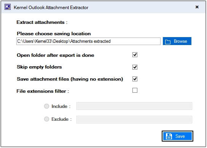Click the Save button
Viewport: 207px width, 148px height.
(x=177, y=136)
